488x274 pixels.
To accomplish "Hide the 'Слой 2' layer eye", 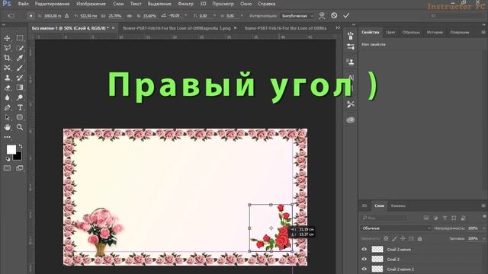I will tap(364, 259).
